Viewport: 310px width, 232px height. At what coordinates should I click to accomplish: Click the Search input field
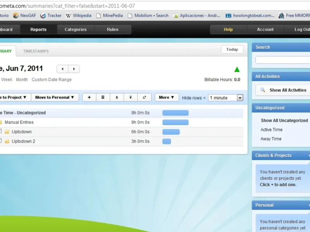pyautogui.click(x=283, y=60)
